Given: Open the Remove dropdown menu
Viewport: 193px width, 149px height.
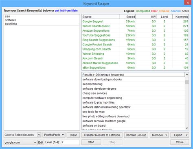Looking at the screenshot, I should (x=159, y=135).
